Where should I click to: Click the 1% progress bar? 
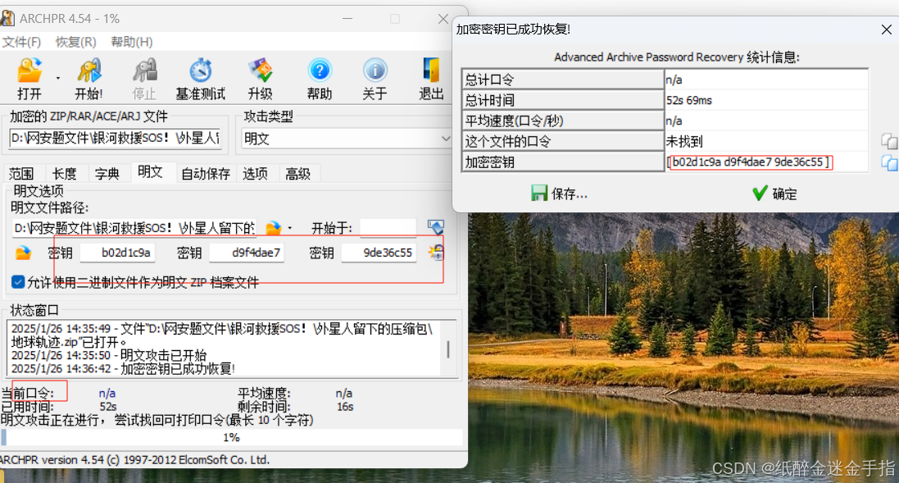(x=232, y=437)
